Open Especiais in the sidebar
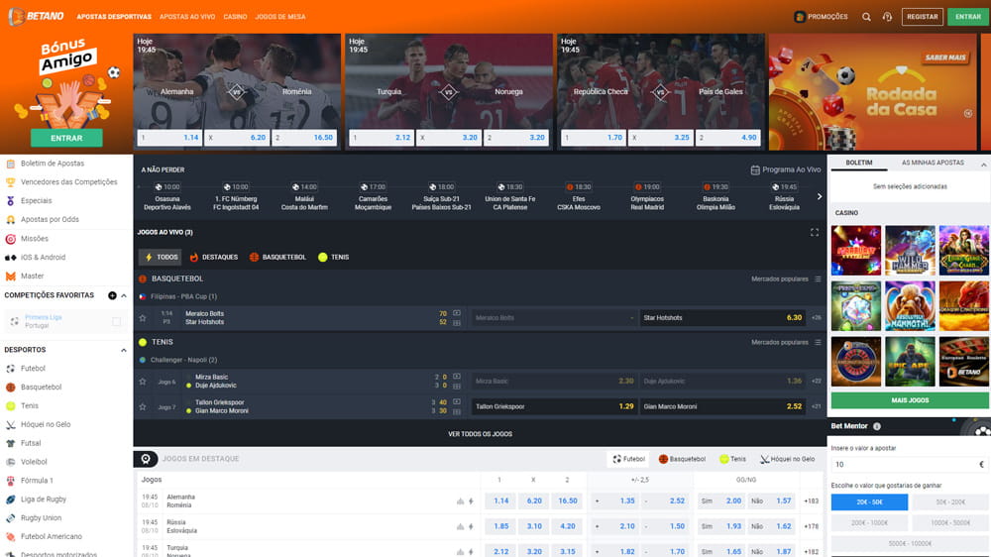The width and height of the screenshot is (991, 557). click(x=36, y=200)
